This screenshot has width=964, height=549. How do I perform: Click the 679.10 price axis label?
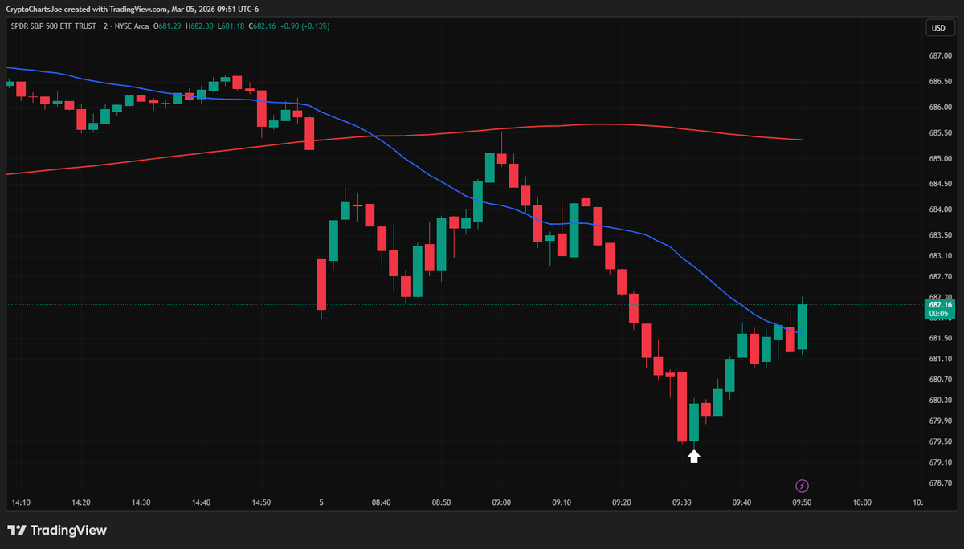[x=941, y=462]
